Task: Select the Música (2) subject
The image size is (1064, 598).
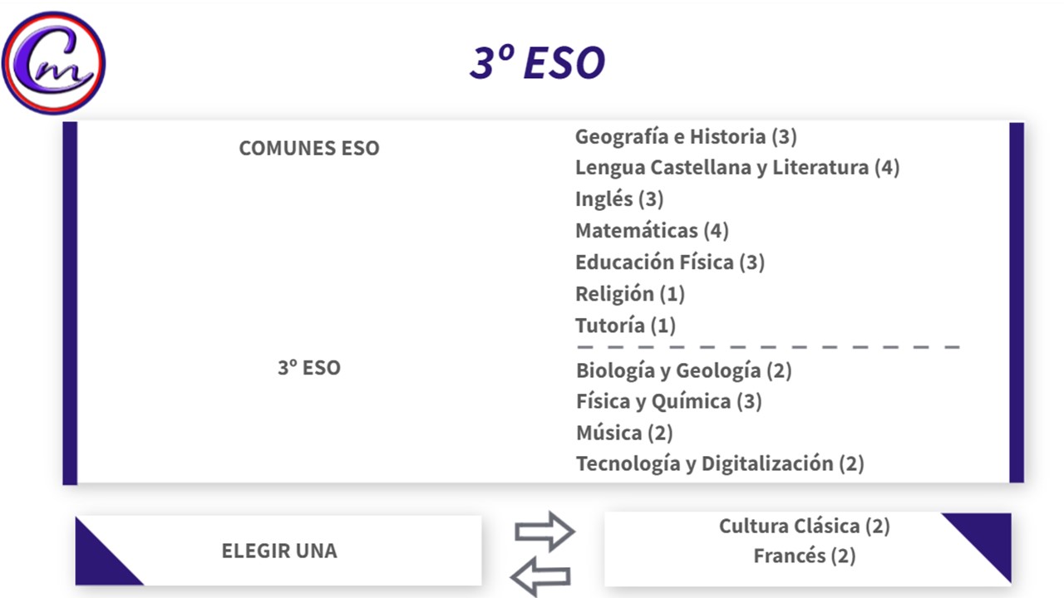Action: [623, 433]
